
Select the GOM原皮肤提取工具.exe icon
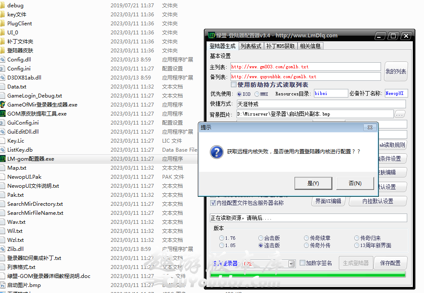pyautogui.click(x=3, y=114)
